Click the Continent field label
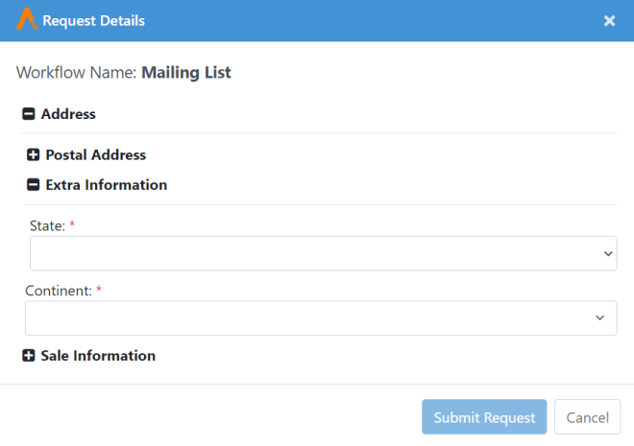634x446 pixels. (59, 291)
